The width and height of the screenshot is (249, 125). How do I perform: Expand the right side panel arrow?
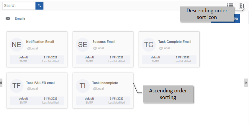246,83
